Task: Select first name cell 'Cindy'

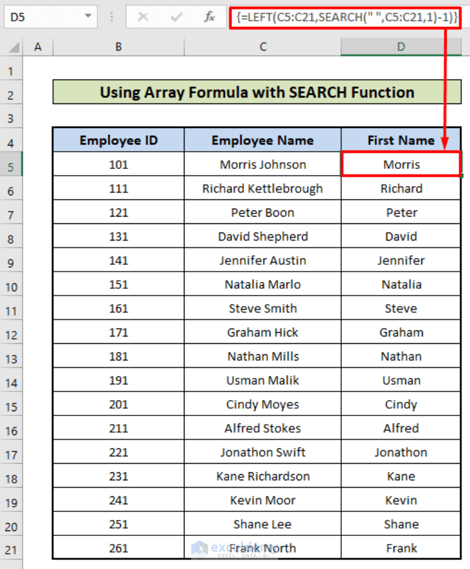Action: 401,404
